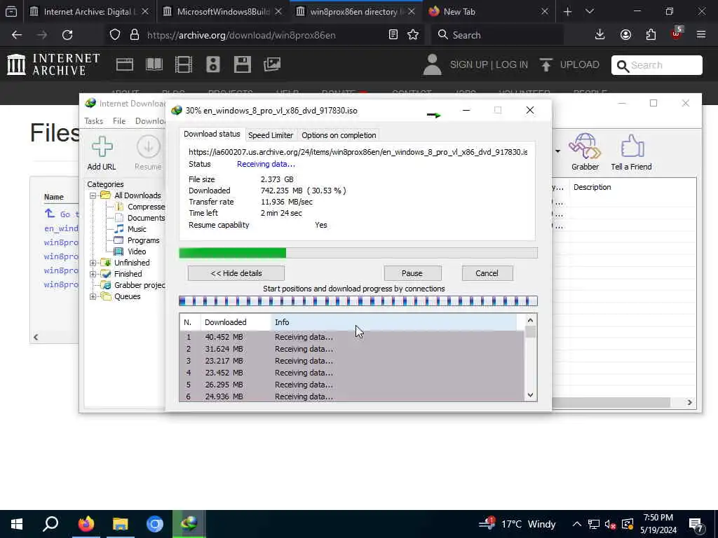Open the Windows Start menu
This screenshot has width=718, height=538.
tap(17, 524)
